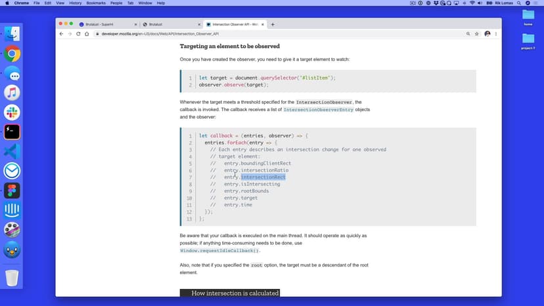
Task: Open Chrome's three-dot menu
Action: click(x=496, y=33)
